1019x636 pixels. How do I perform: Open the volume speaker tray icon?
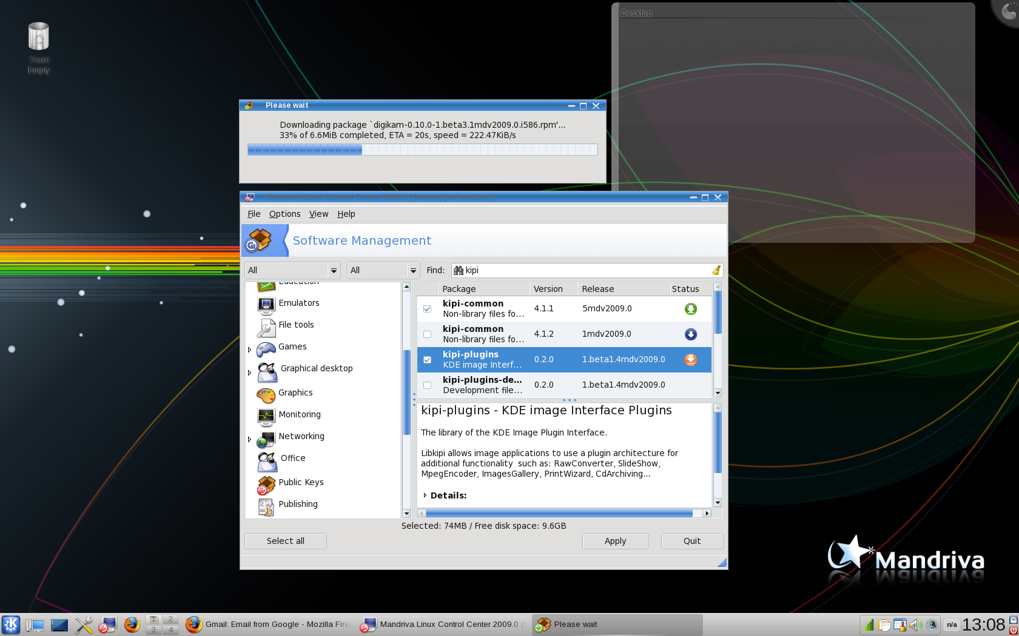(916, 624)
